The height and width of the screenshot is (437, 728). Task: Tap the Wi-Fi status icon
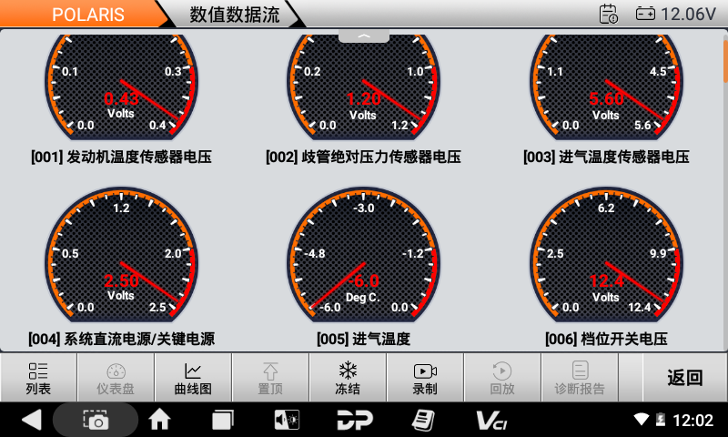(642, 420)
